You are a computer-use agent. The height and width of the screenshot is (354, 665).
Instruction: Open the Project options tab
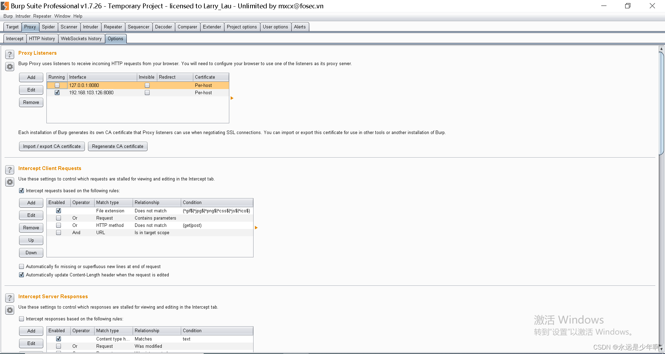[x=242, y=27]
